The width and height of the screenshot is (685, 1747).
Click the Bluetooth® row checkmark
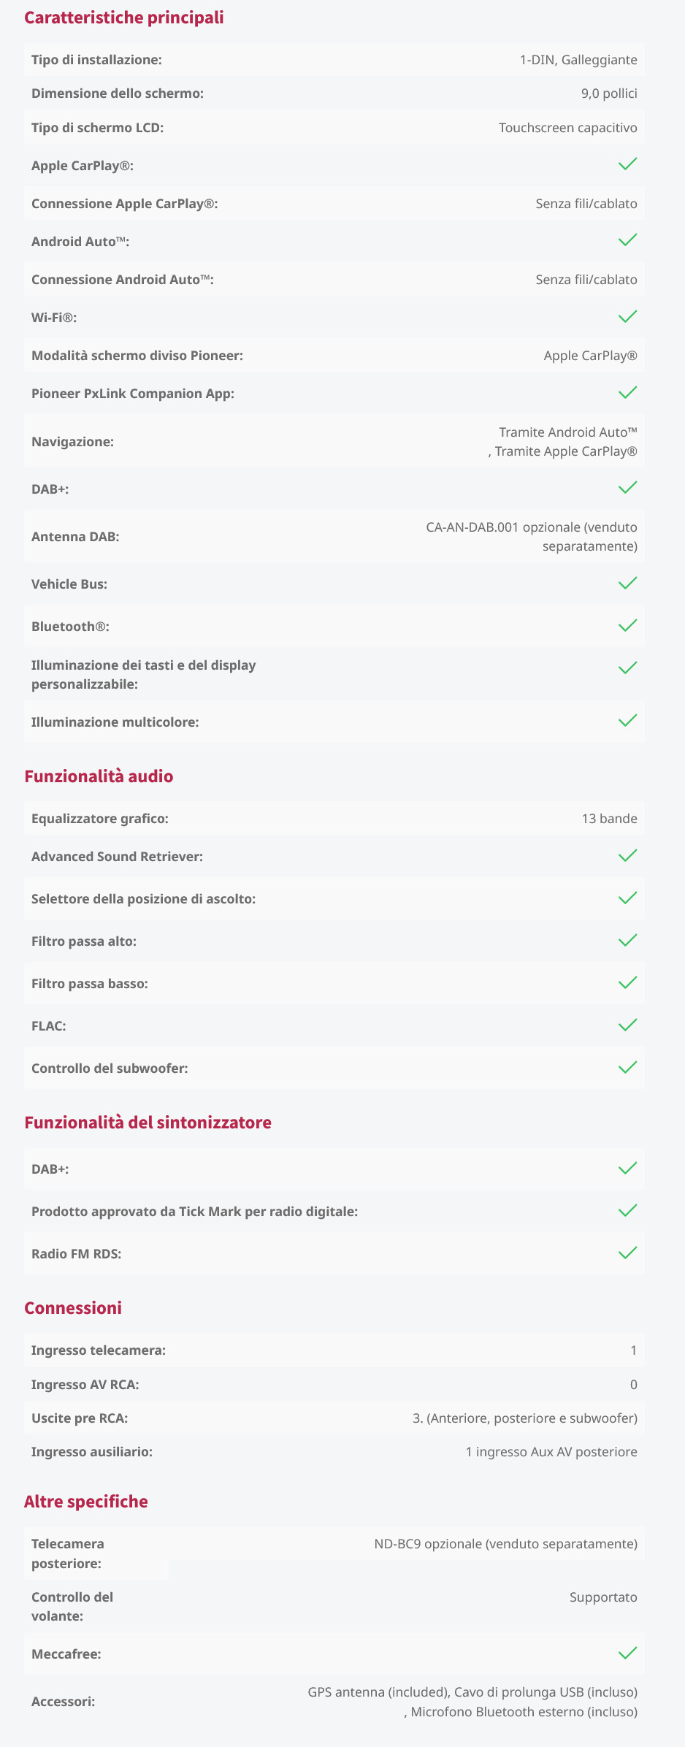(627, 625)
